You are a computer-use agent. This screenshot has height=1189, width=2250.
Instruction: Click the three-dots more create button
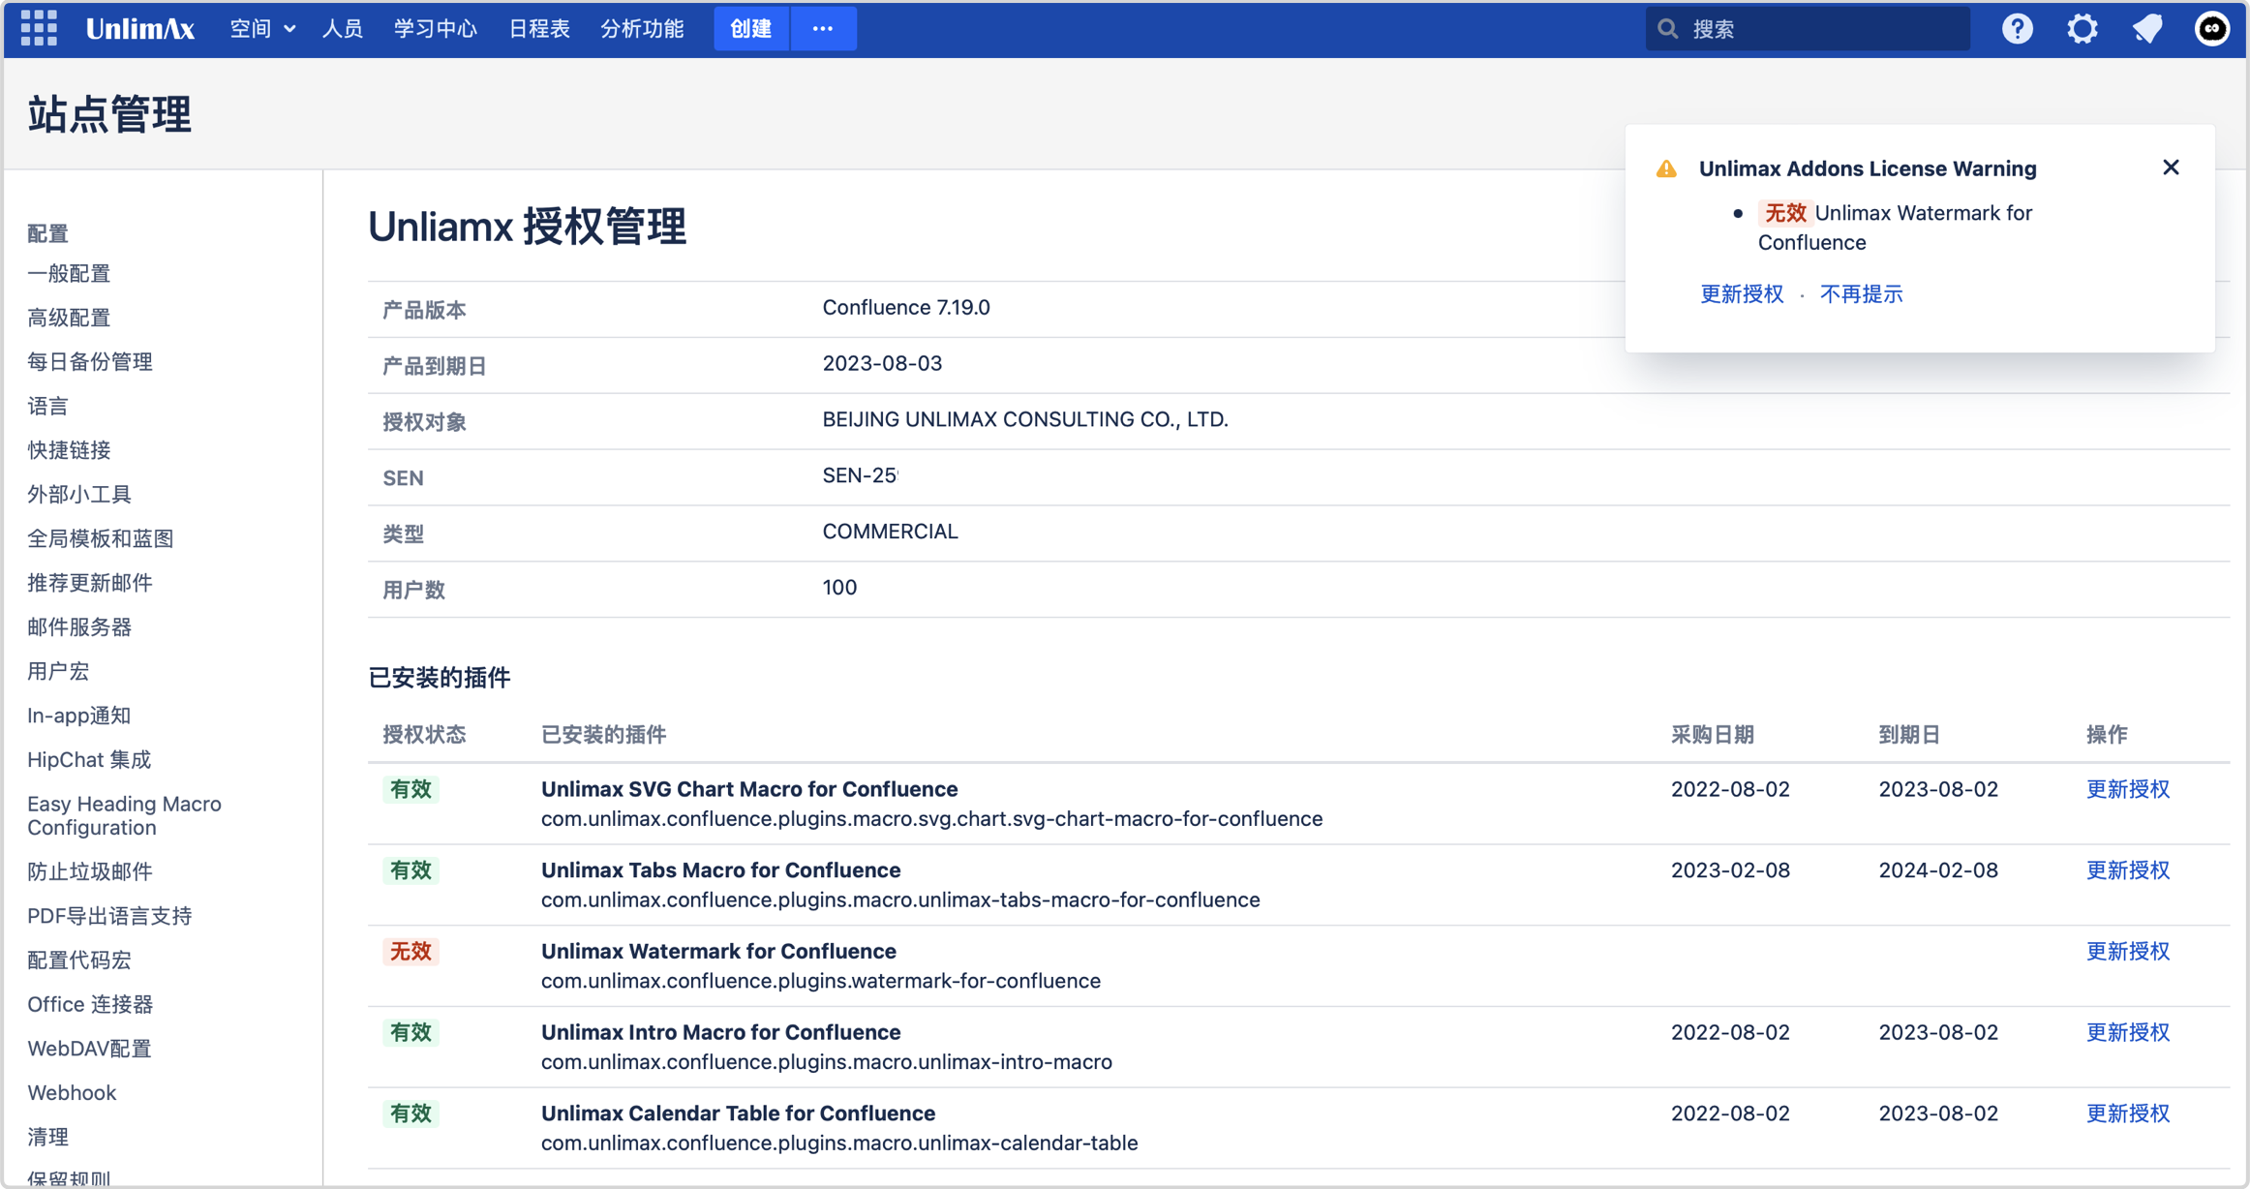pos(823,29)
